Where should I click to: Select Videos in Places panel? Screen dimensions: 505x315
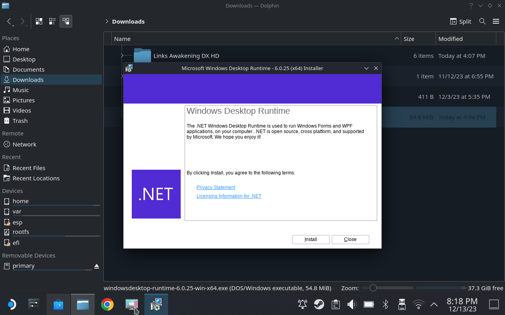tap(51, 111)
